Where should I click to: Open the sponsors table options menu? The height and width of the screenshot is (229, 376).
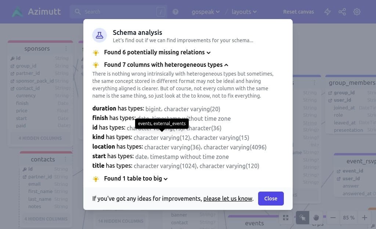click(66, 48)
